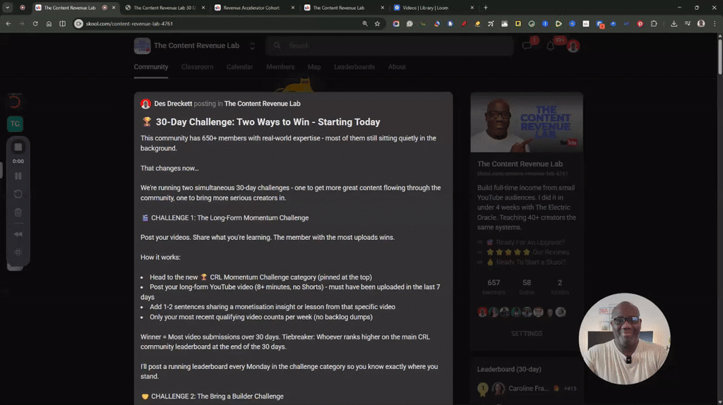723x405 pixels.
Task: Open the chat messages icon
Action: 527,46
